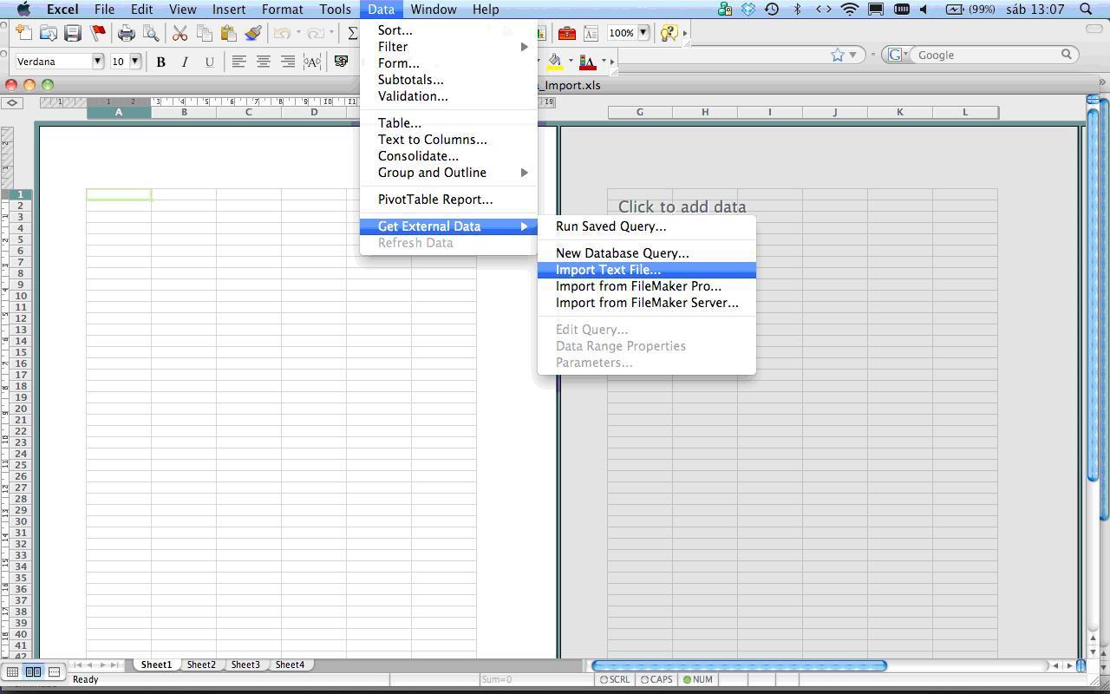Cut selection with the scissors icon
The image size is (1110, 694).
[x=180, y=33]
